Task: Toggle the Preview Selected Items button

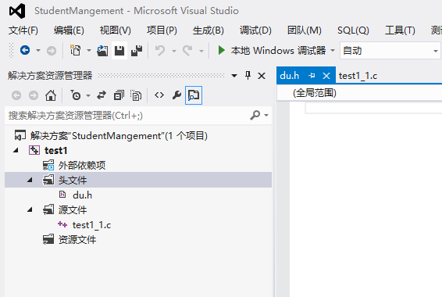Action: tap(194, 95)
